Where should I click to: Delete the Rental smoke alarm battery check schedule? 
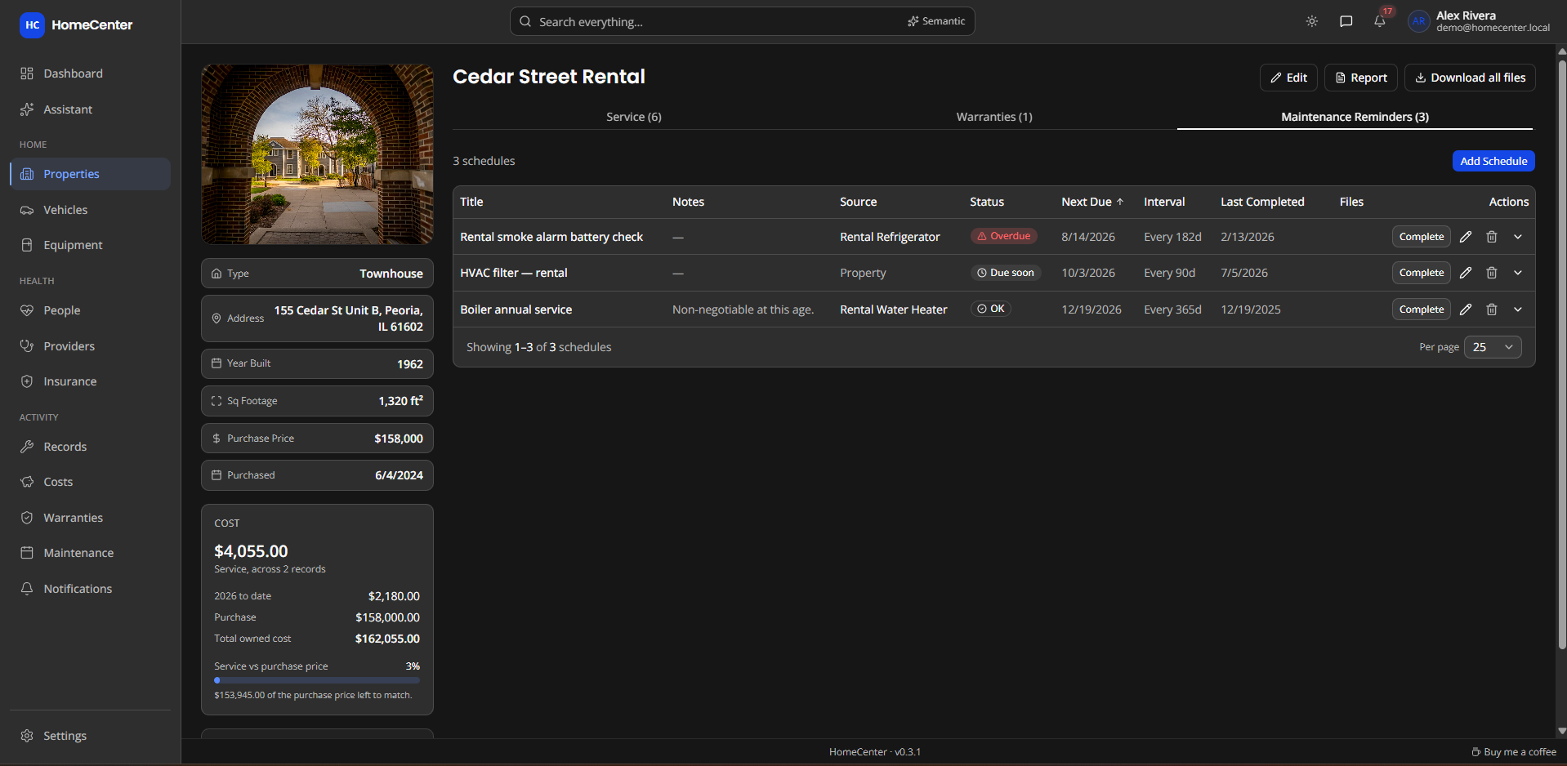point(1492,237)
